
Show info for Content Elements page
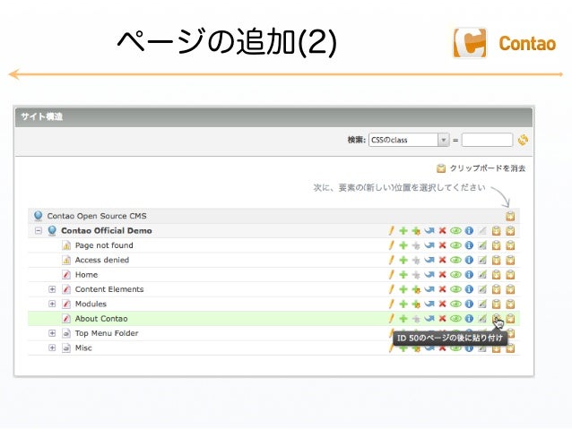[469, 289]
